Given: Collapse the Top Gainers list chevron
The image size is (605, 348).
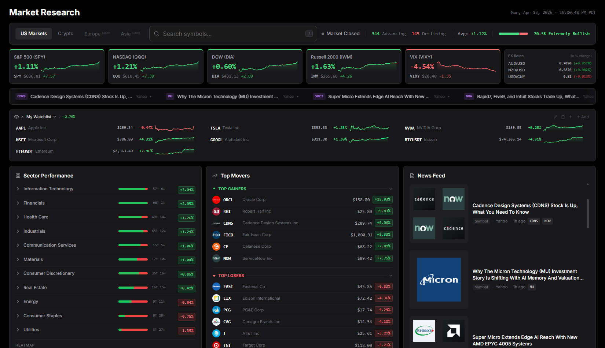Looking at the screenshot, I should tap(391, 189).
